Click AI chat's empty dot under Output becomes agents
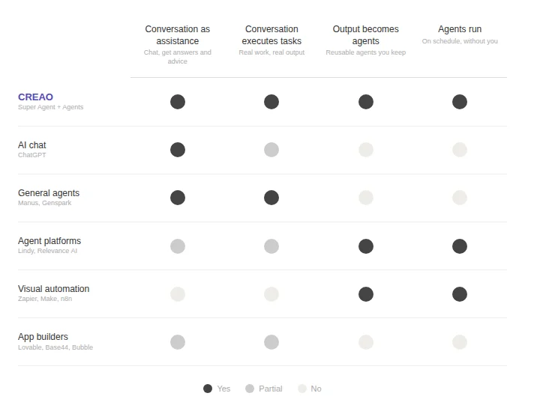Screen dimensions: 540x417 [x=366, y=150]
